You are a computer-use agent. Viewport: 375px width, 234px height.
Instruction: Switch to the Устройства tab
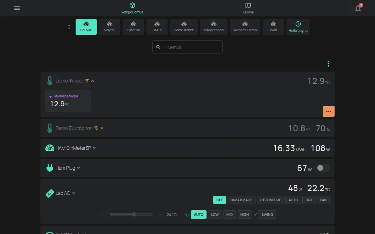pyautogui.click(x=132, y=8)
